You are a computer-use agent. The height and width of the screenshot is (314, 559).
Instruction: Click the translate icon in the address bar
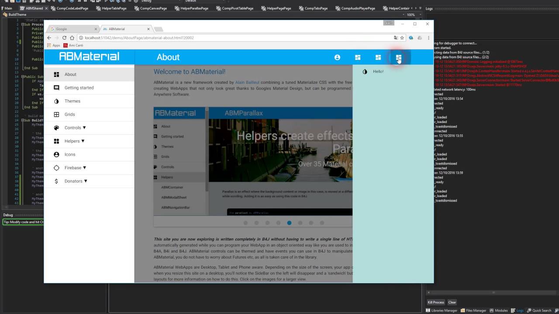(396, 38)
